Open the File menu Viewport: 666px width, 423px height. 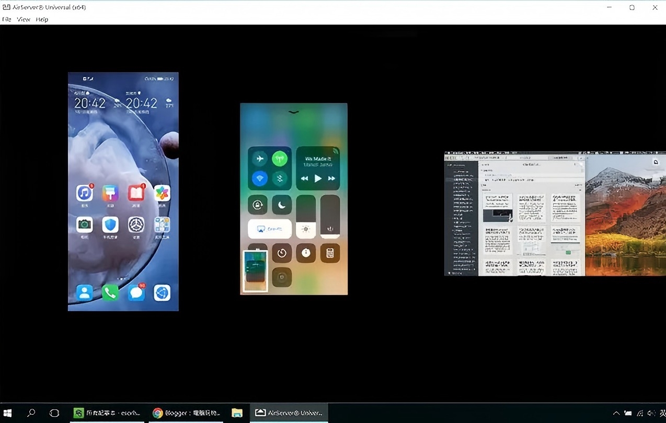pos(7,19)
